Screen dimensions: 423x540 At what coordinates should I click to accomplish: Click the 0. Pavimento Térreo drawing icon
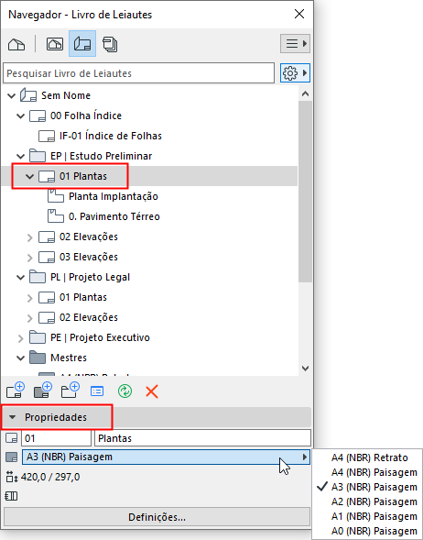(x=55, y=216)
